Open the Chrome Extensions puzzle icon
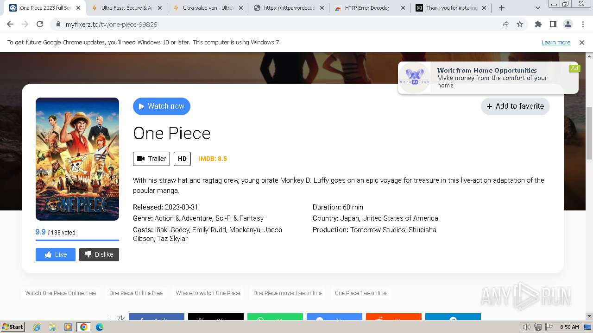Screen dimensions: 593x333 [x=538, y=24]
